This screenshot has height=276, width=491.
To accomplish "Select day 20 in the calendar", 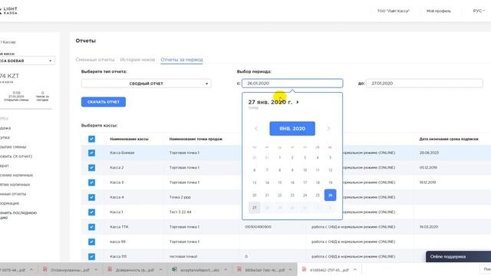I will [254, 195].
